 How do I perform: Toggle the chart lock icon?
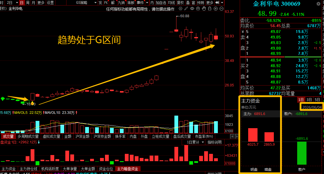point(209,9)
